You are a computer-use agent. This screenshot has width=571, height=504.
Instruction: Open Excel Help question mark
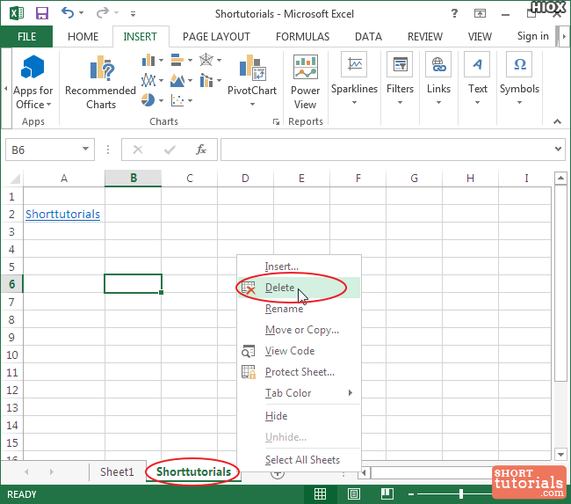pos(454,13)
